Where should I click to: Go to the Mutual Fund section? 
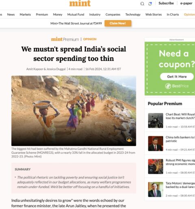tap(76, 15)
